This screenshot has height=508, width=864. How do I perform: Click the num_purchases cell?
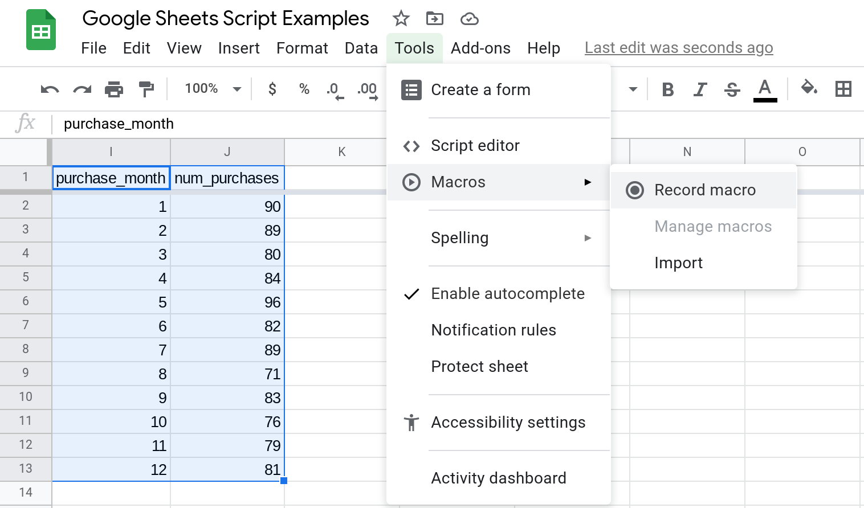tap(227, 178)
